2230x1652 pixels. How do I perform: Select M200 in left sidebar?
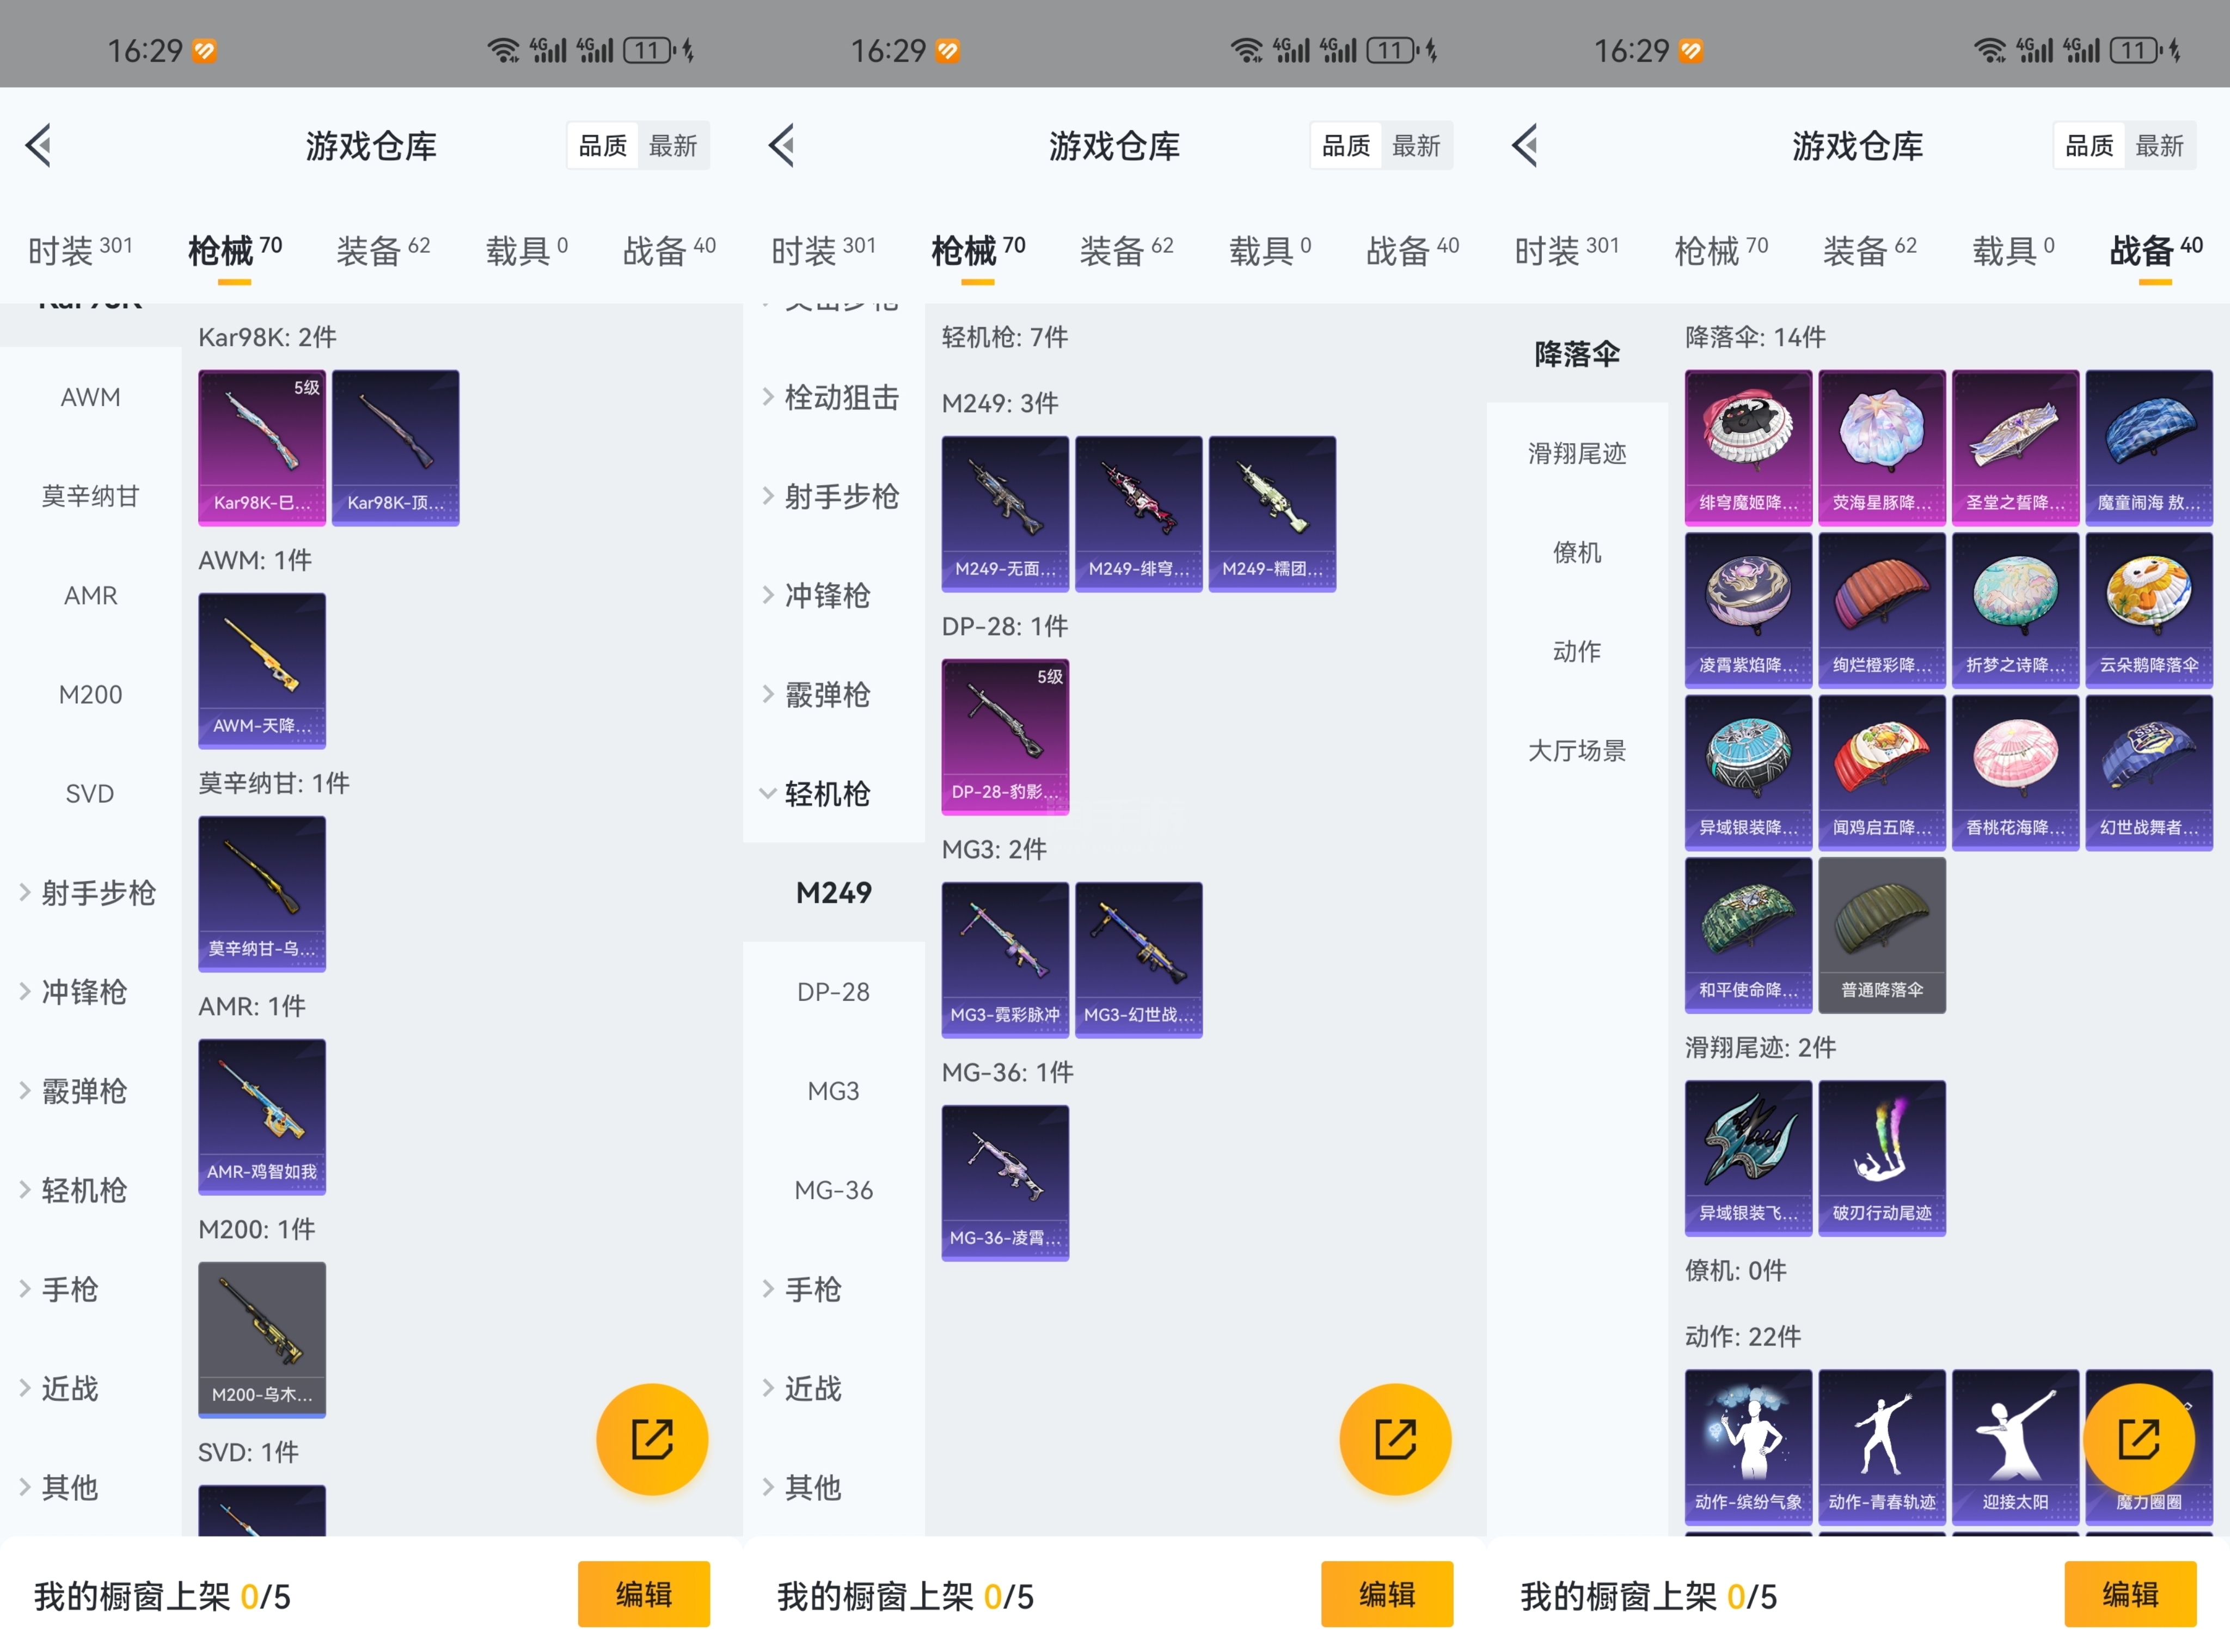90,694
